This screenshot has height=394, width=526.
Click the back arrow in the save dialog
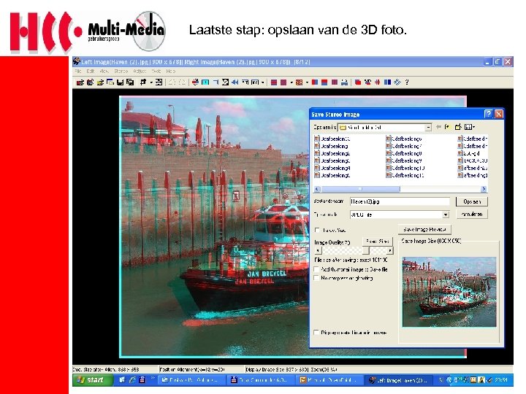[438, 127]
